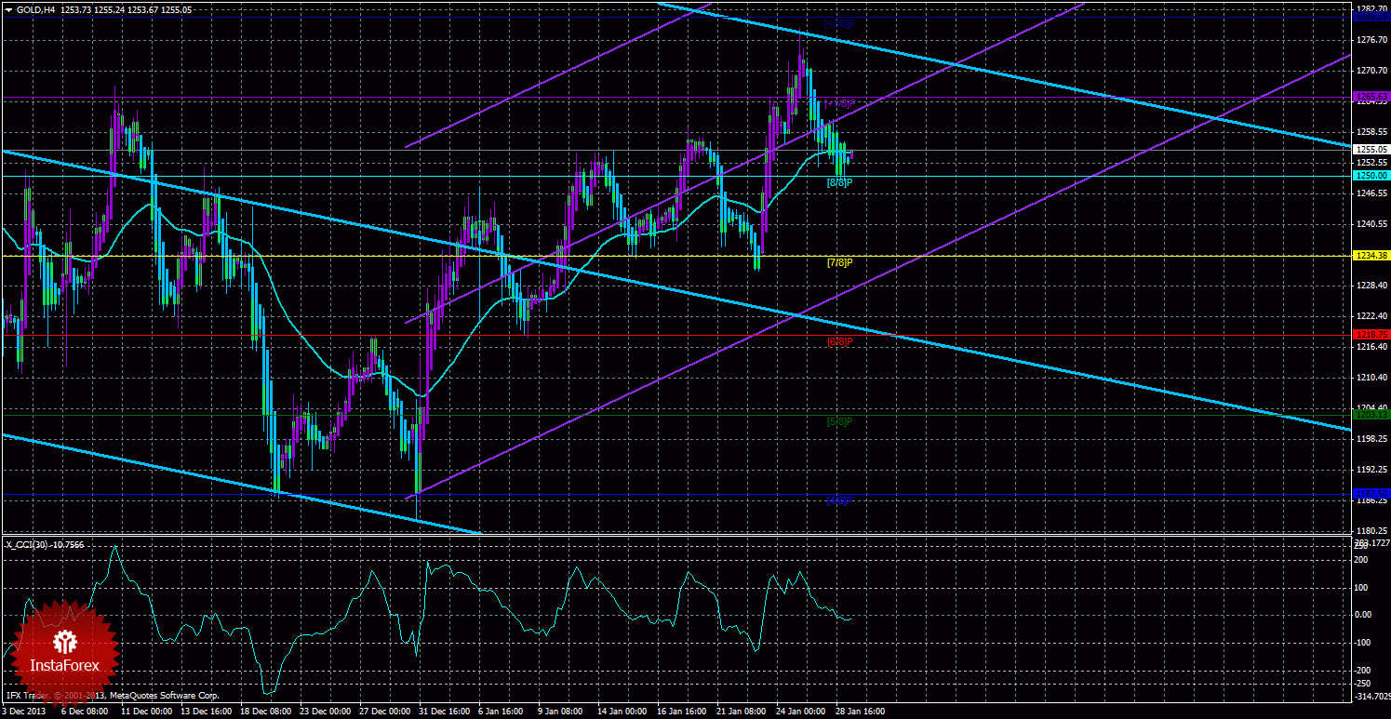The width and height of the screenshot is (1391, 719).
Task: Click the 14 Jan 00:00 time axis label
Action: tap(621, 712)
